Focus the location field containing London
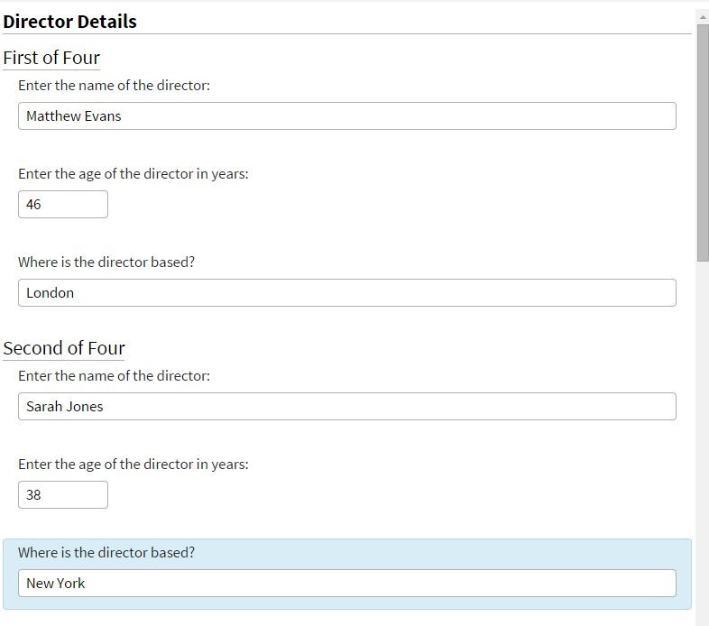Screen dimensions: 709x626 point(346,292)
